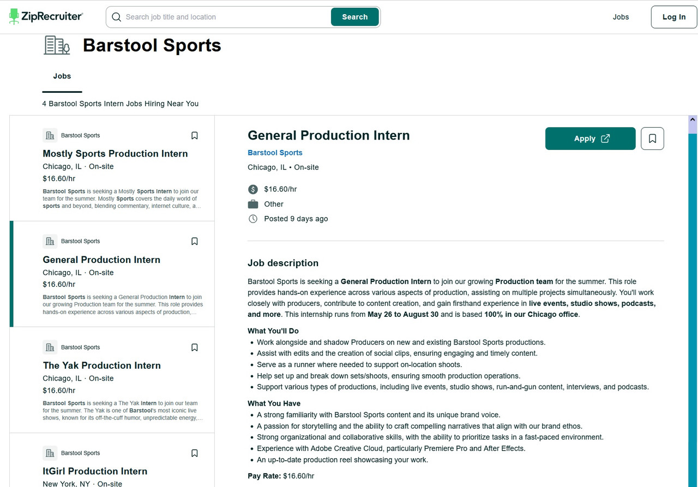Select the Jobs tab under Barstool Sports
This screenshot has width=698, height=487.
[62, 76]
